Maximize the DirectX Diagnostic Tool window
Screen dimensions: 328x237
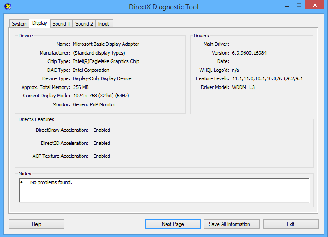pyautogui.click(x=299, y=5)
